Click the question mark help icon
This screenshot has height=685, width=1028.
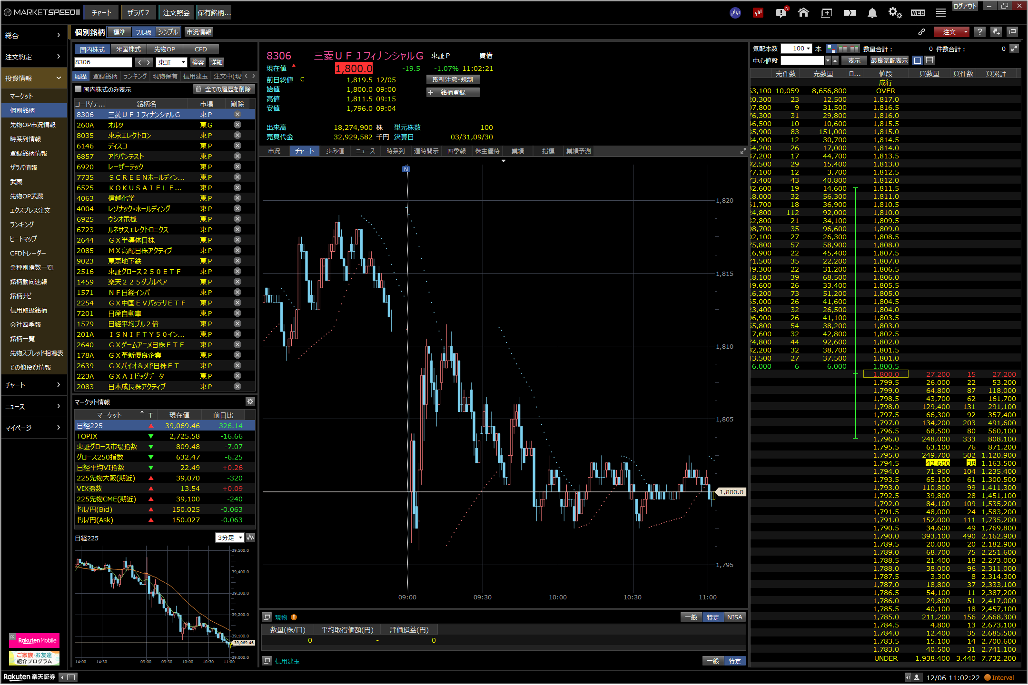[x=979, y=32]
